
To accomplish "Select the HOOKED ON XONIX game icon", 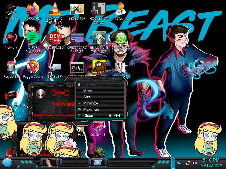I will coord(99,13).
